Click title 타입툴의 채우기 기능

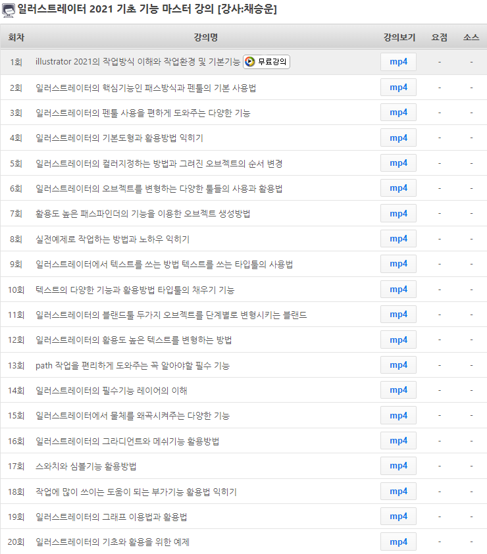pos(135,290)
